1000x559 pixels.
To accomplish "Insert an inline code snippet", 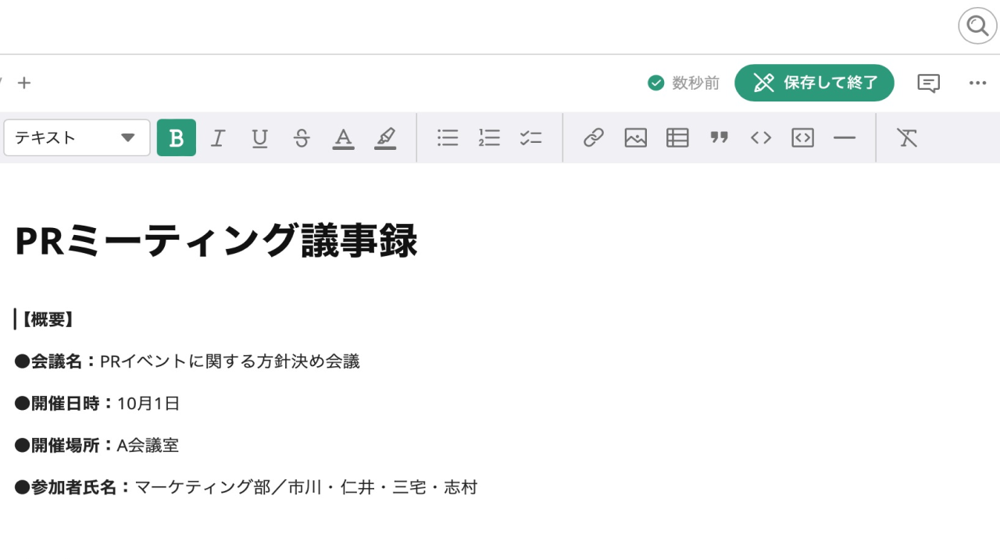I will pos(760,137).
